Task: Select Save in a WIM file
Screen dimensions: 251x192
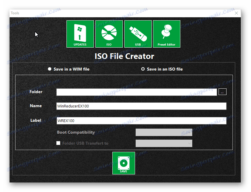Action: click(x=49, y=69)
